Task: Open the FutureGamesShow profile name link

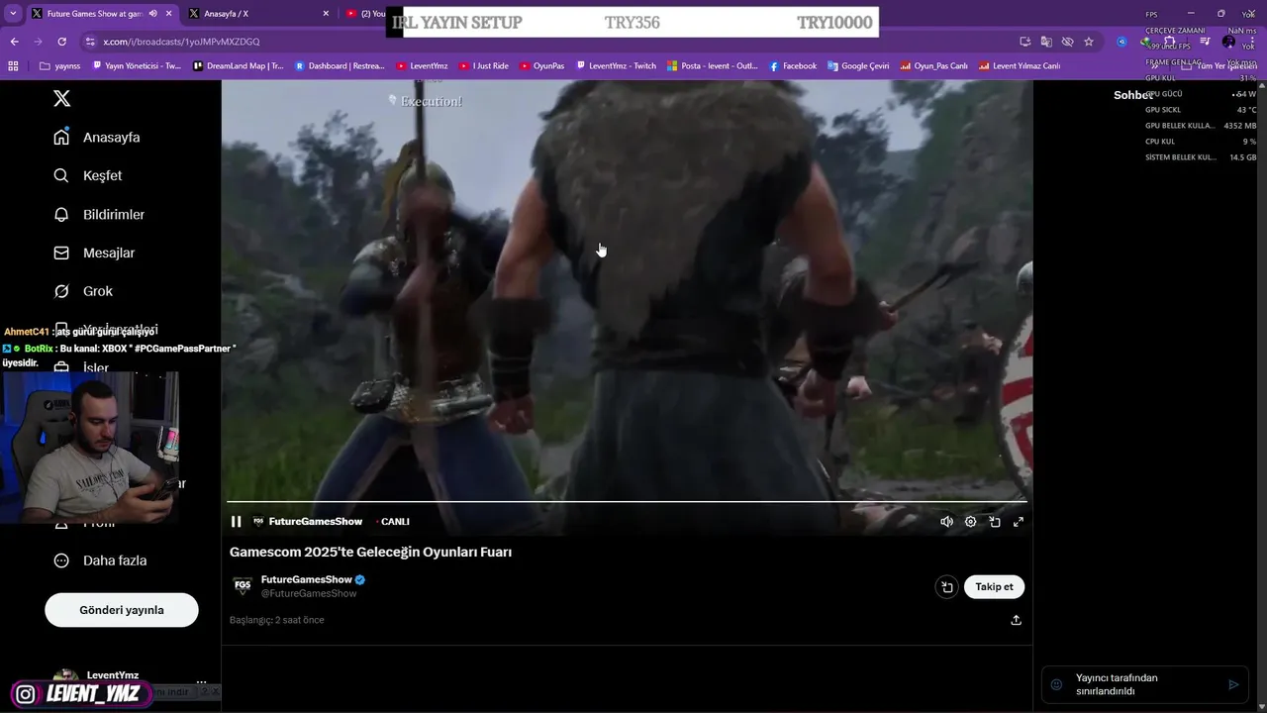Action: click(307, 579)
